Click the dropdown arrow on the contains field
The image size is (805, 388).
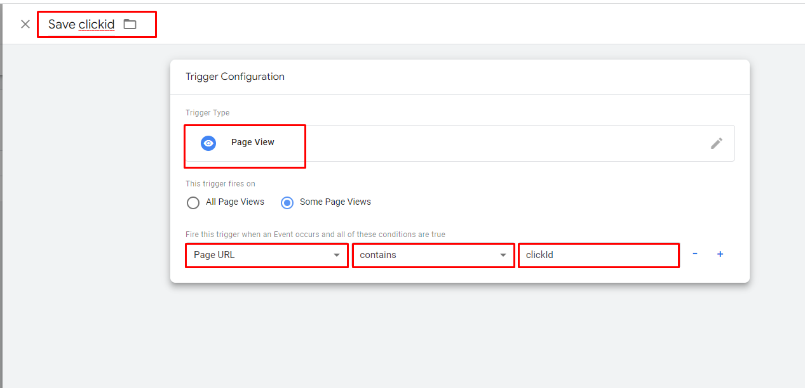(x=504, y=255)
